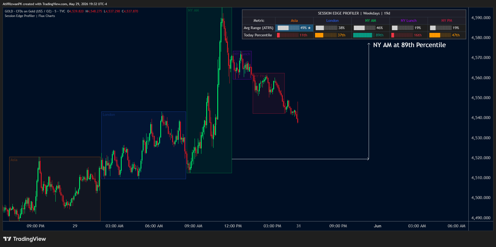Click the NY PM 47th percentile cell

click(x=447, y=35)
